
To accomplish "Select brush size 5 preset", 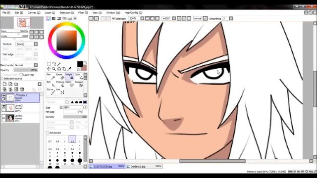I will [50, 154].
